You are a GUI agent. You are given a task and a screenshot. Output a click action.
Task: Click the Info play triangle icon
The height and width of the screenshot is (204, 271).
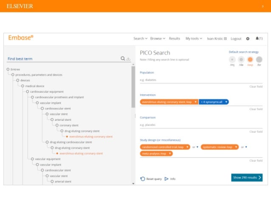point(166,179)
